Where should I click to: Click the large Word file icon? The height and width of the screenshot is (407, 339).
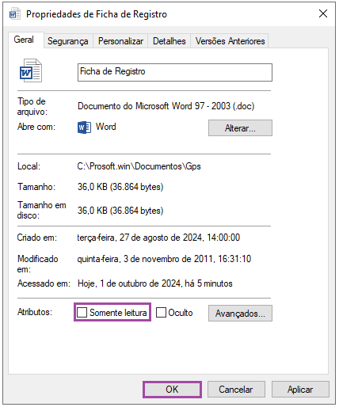[x=31, y=70]
